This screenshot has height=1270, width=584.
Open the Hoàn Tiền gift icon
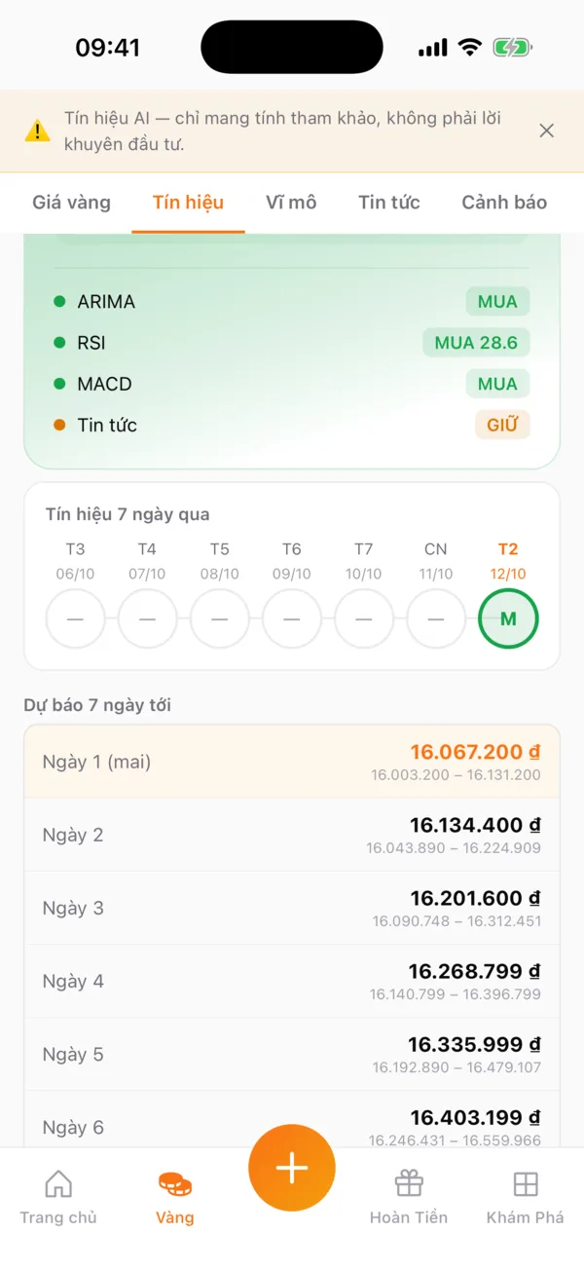[x=409, y=1183]
